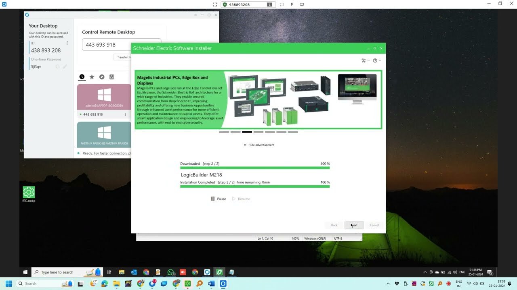Screen dimensions: 517x290
Task: Open the chat icon in the session toolbar
Action: [x=282, y=4]
